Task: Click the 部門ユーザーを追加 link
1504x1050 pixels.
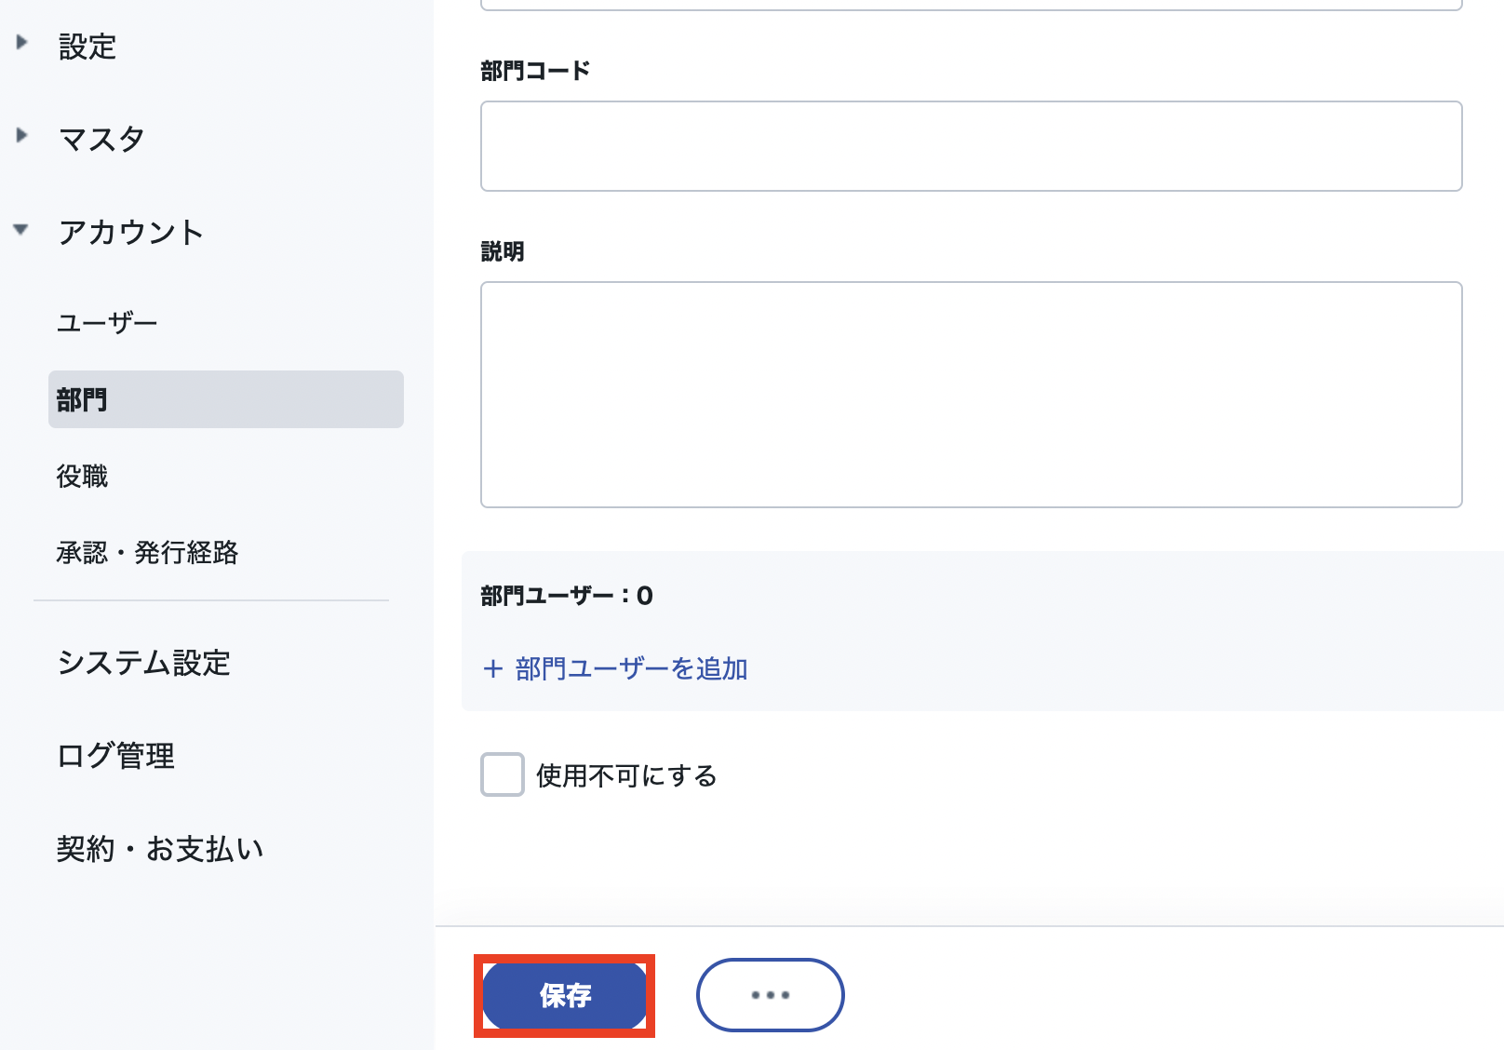Action: 632,668
